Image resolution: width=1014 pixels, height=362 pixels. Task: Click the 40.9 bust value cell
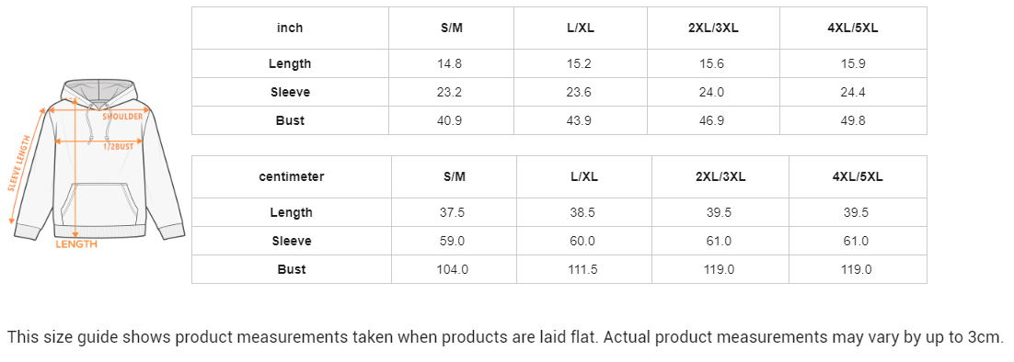452,120
